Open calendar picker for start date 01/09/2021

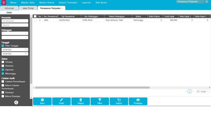[x=26, y=50]
